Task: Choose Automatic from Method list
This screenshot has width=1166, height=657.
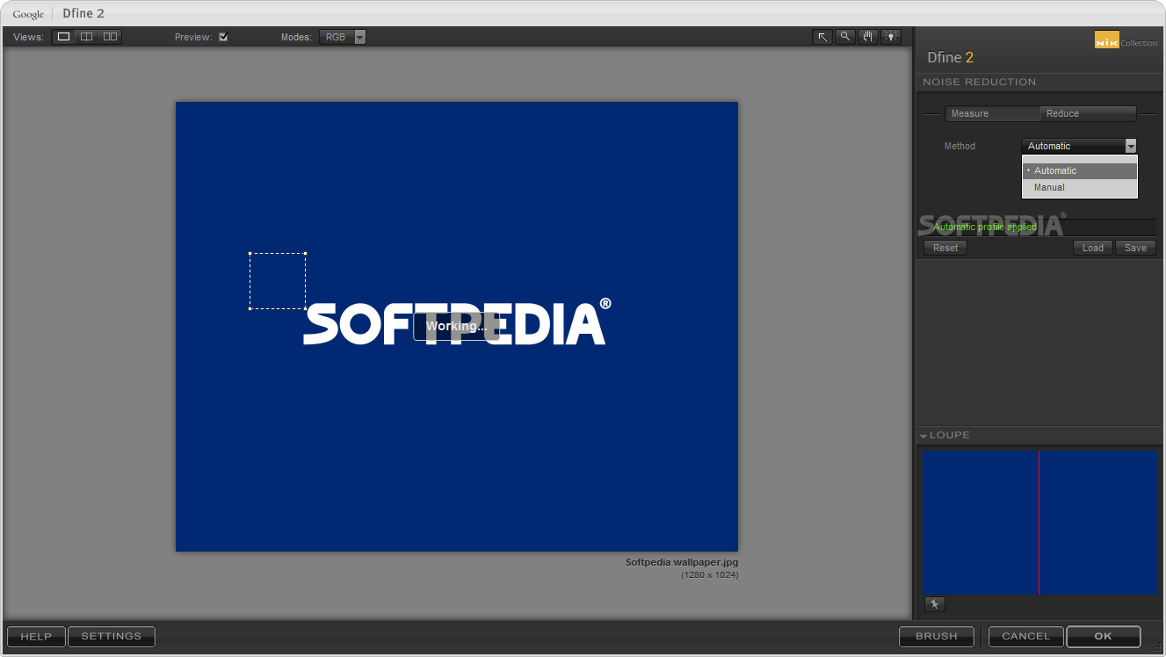Action: tap(1080, 170)
